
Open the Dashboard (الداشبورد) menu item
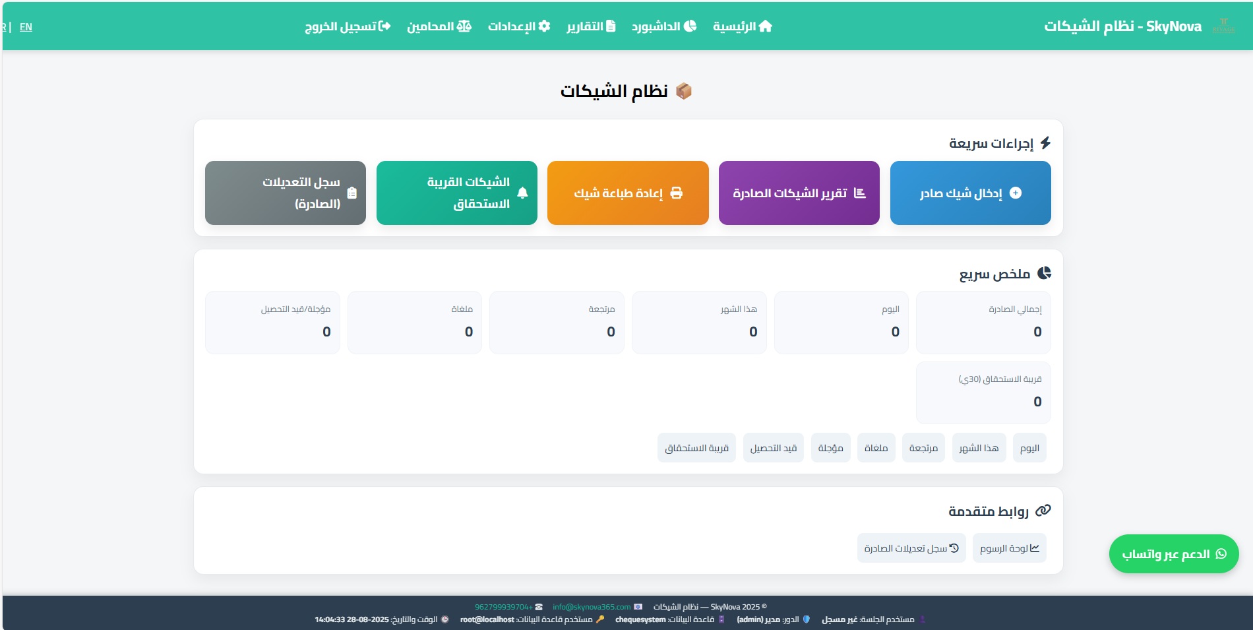(663, 26)
